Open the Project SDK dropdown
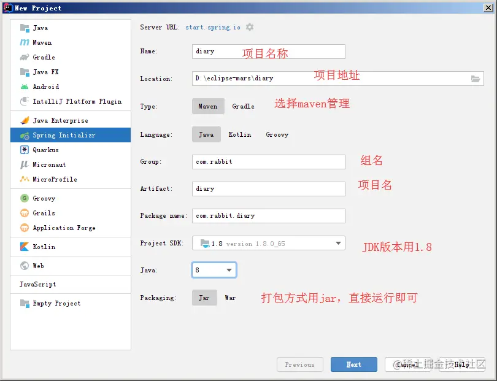 click(x=269, y=244)
